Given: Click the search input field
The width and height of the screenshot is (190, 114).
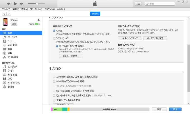Looking at the screenshot, I should click(160, 4).
